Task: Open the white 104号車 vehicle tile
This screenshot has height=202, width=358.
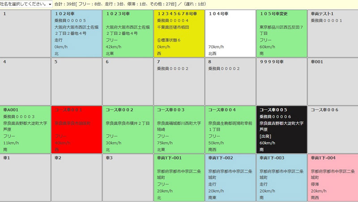Action: [230, 34]
